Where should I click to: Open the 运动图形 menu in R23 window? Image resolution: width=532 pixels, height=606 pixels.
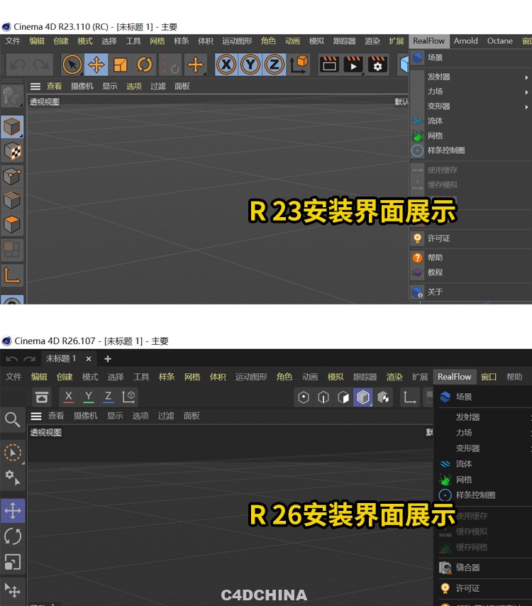click(237, 41)
